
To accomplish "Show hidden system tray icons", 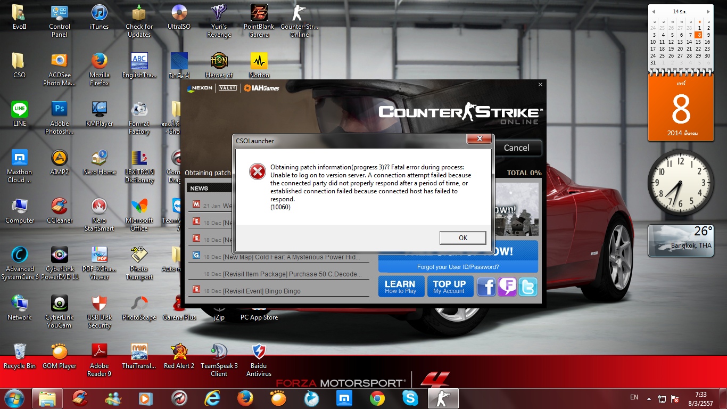I will [649, 398].
